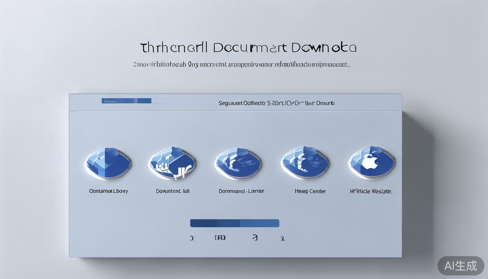Click the wide blue bar below the icons
Screen dimensions: 488x279
click(x=235, y=223)
